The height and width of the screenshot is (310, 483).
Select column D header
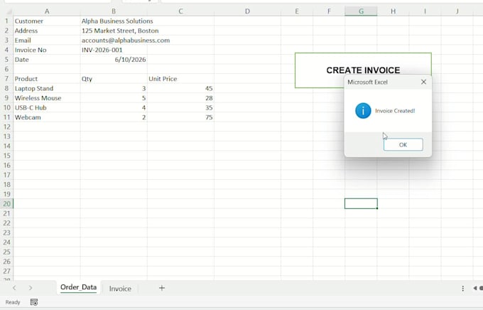tap(247, 11)
